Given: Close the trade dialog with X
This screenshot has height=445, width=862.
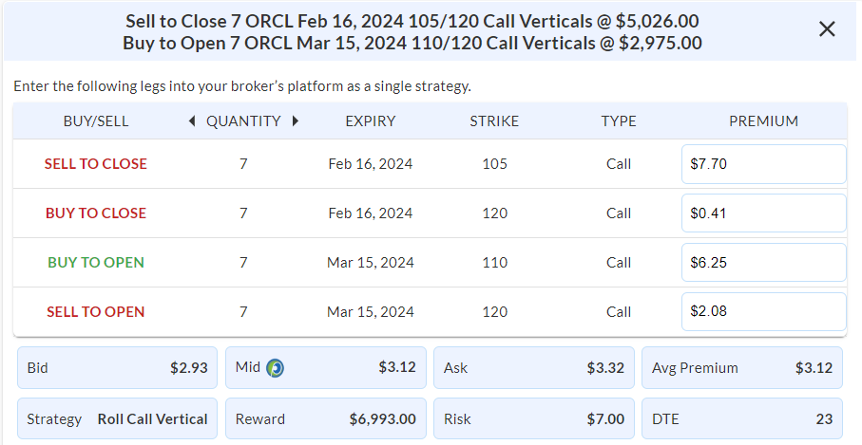Looking at the screenshot, I should tap(827, 29).
